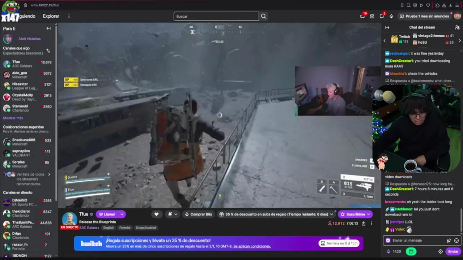Click the Twitch gift sub promo banner

(219, 243)
